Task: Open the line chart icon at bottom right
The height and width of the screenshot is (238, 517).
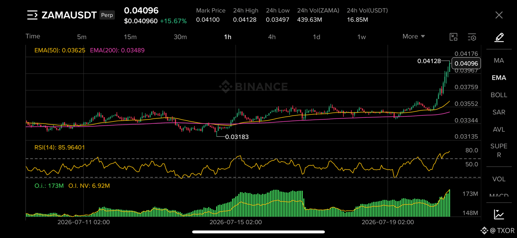Action: 499,214
